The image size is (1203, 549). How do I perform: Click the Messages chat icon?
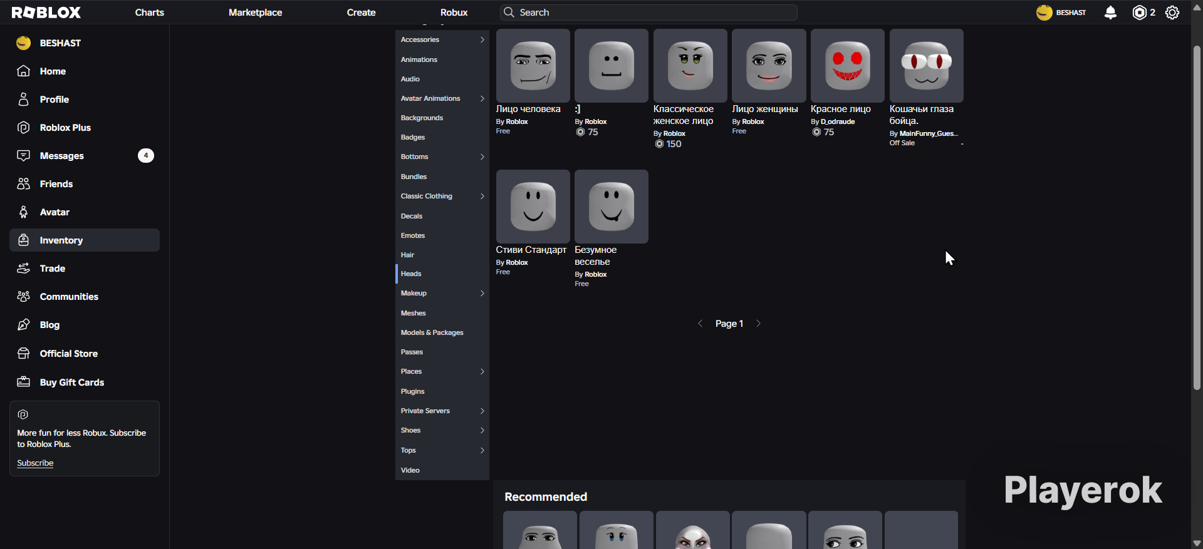(24, 156)
